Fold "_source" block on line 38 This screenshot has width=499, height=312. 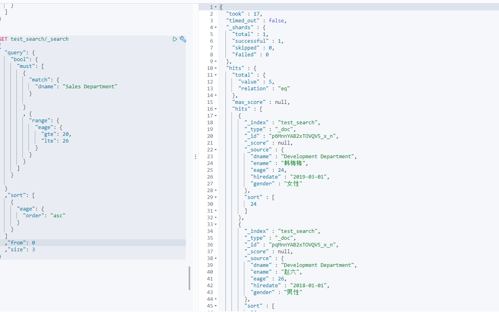tap(215, 258)
